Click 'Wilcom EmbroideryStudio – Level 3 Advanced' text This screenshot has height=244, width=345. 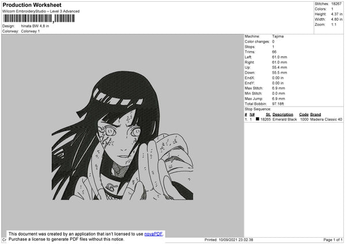click(41, 12)
